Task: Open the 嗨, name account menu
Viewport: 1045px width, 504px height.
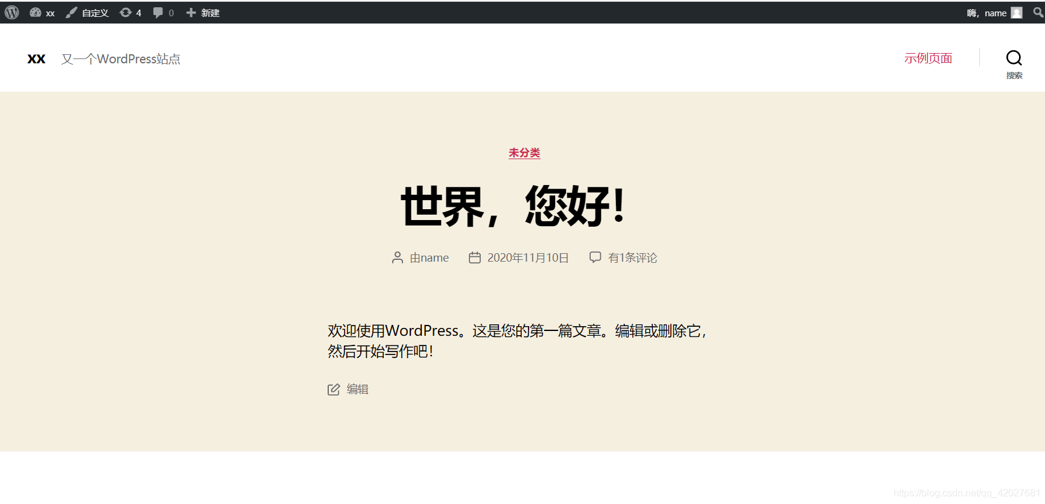Action: 994,13
